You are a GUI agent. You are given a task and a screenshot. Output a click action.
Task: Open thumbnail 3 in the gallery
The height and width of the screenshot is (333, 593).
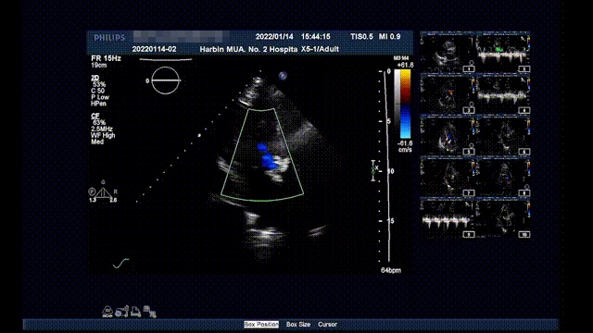[448, 93]
